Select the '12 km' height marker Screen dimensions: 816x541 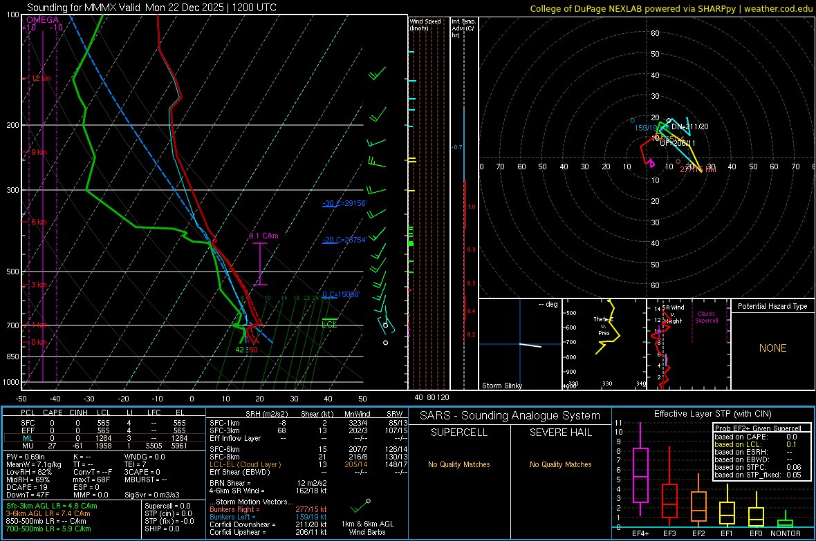point(41,79)
